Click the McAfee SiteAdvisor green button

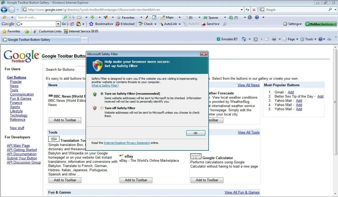(321, 24)
